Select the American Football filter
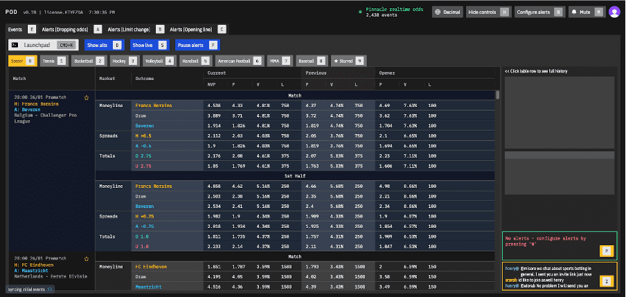This screenshot has height=297, width=626. coord(240,61)
